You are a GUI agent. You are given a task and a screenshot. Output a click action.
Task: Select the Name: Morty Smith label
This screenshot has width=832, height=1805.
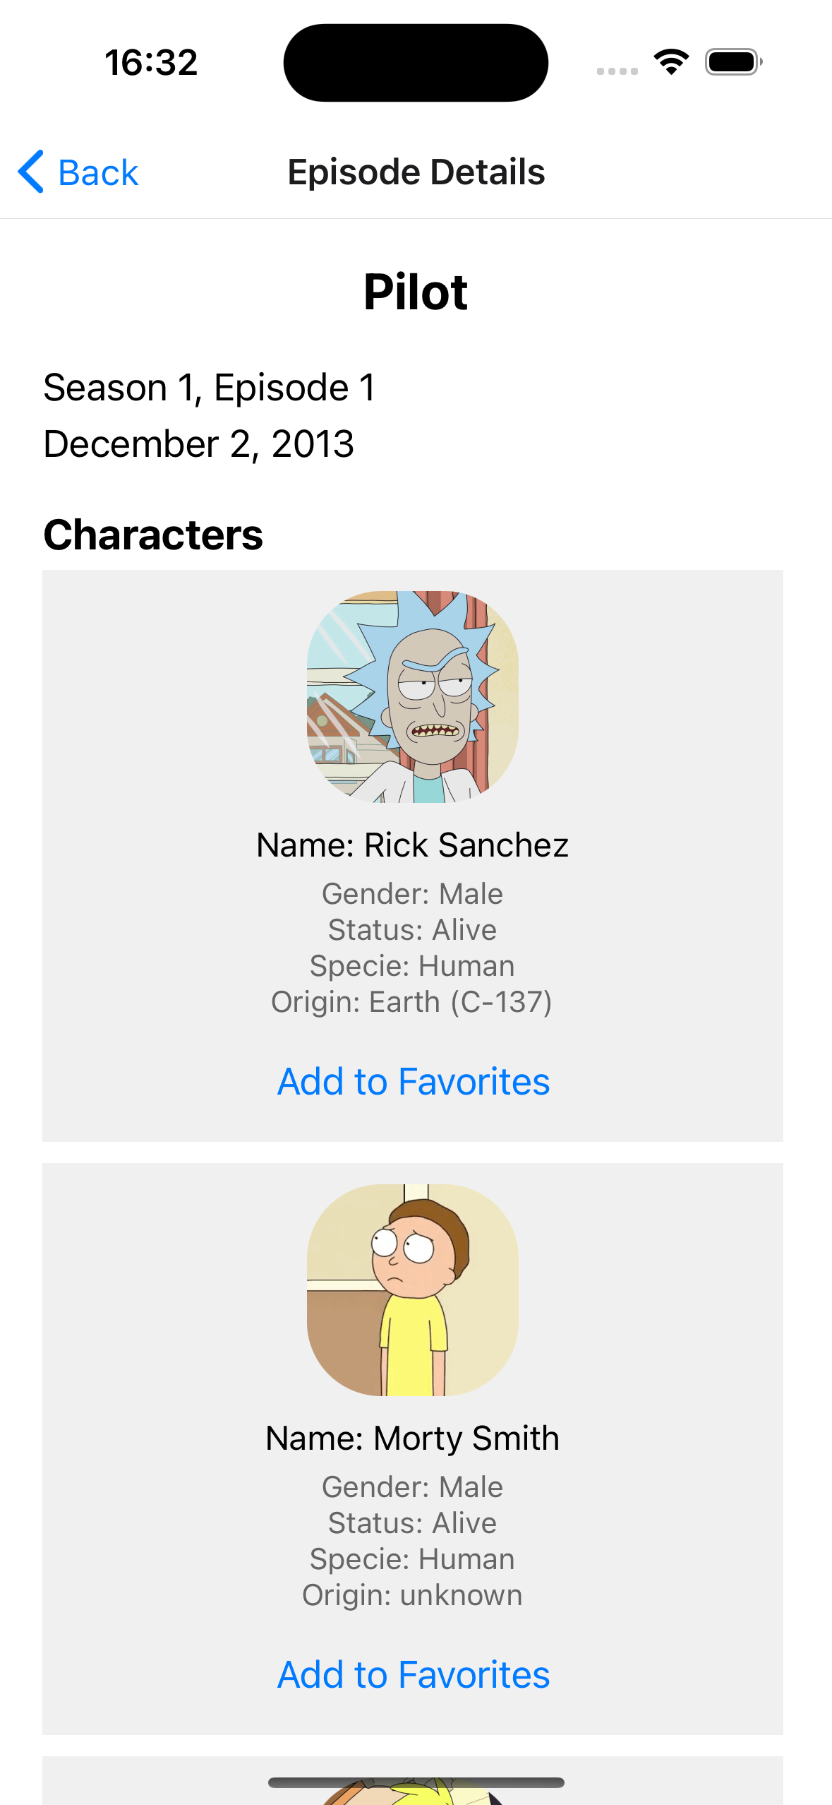coord(413,1438)
